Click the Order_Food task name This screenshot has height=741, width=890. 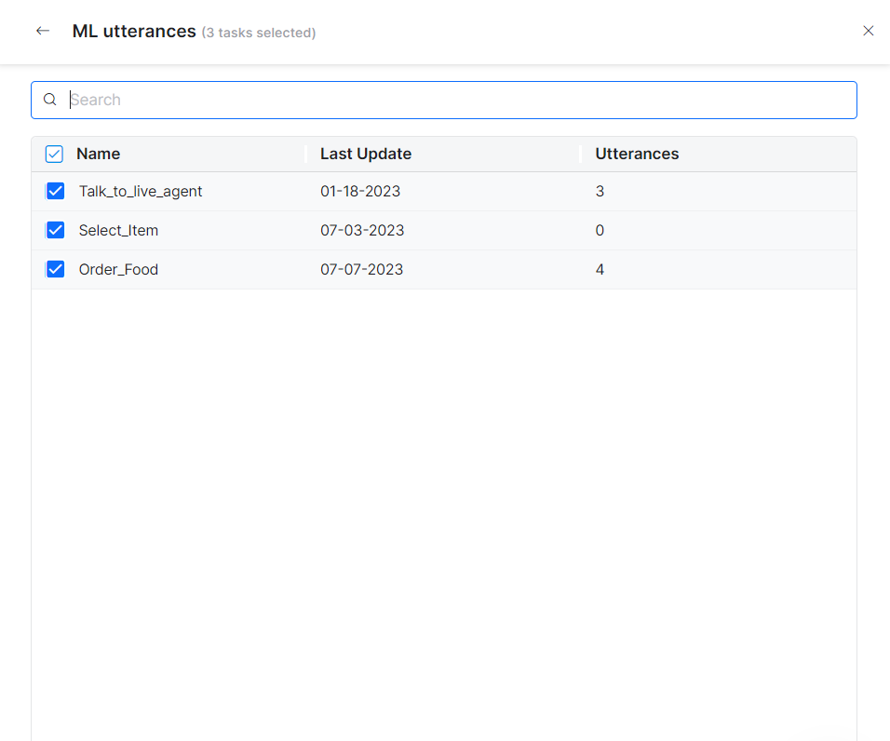(118, 269)
